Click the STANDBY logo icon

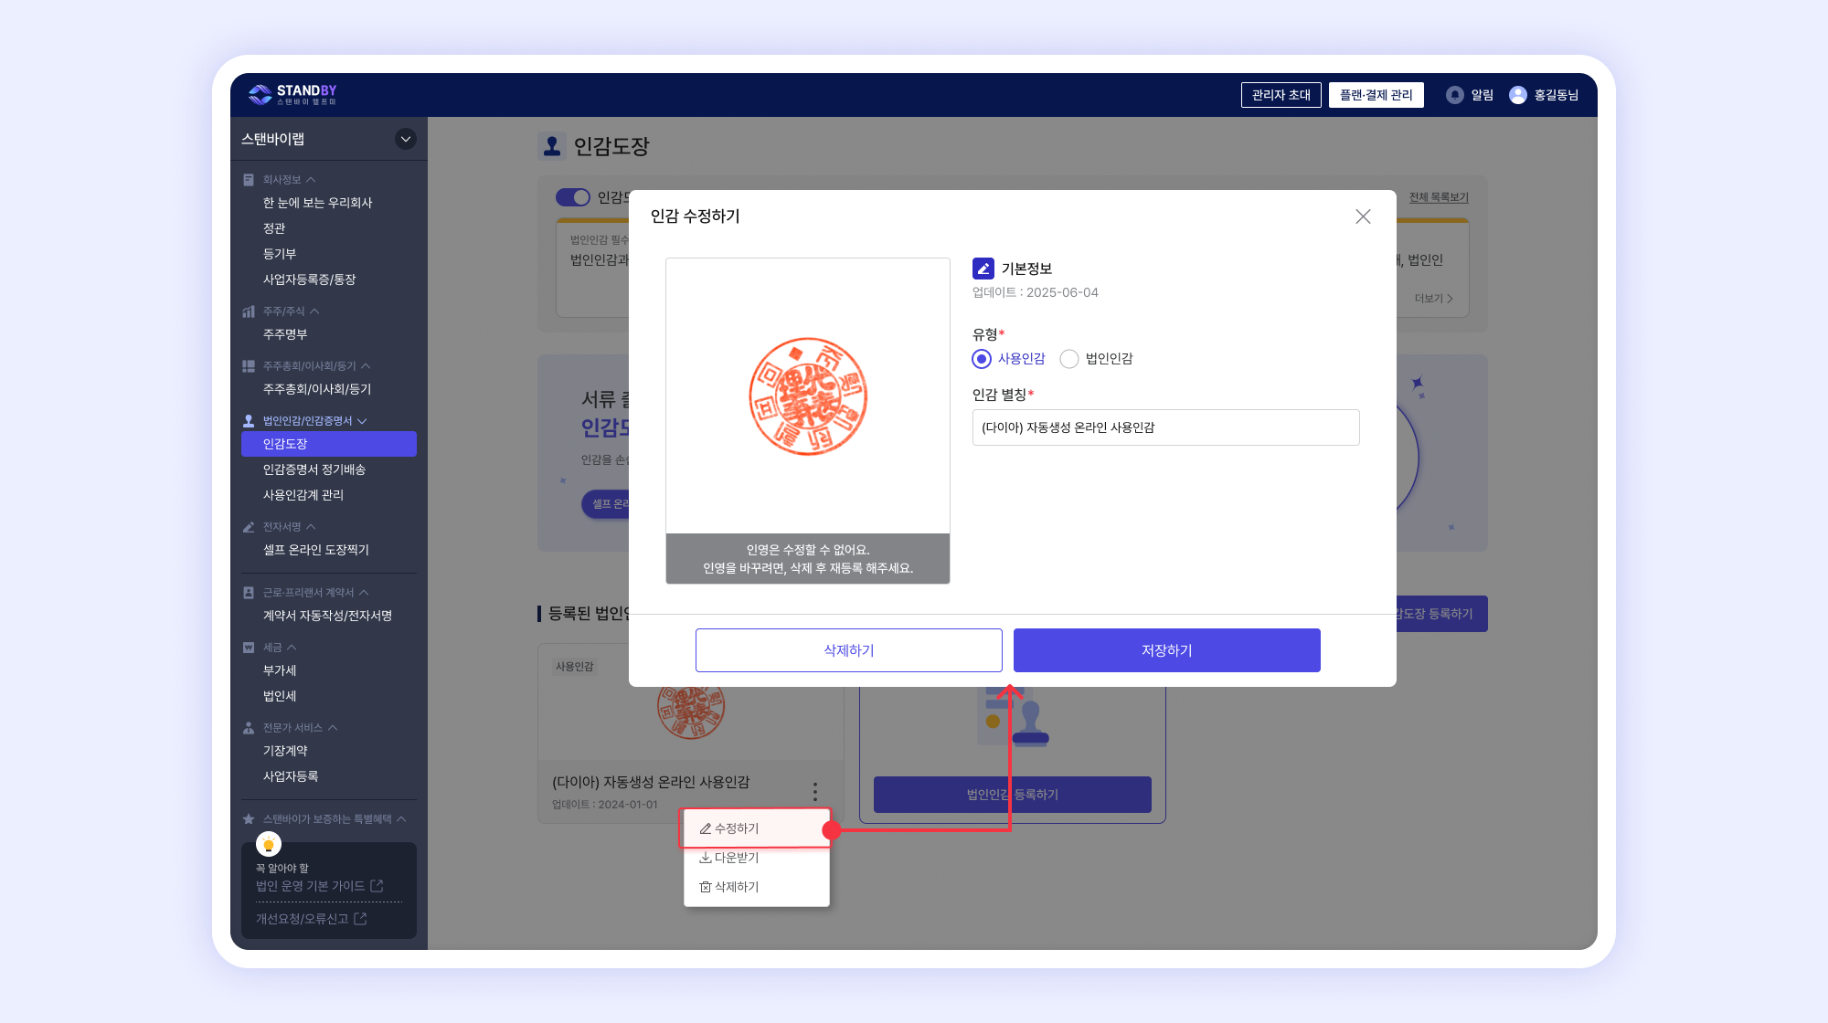pos(260,94)
